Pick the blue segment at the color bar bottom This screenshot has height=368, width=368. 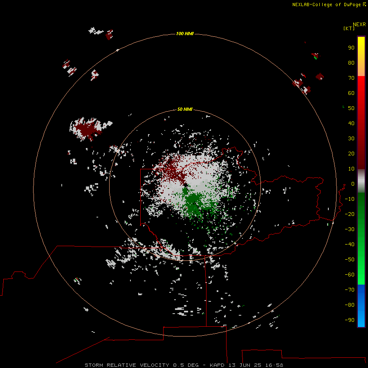[361, 306]
